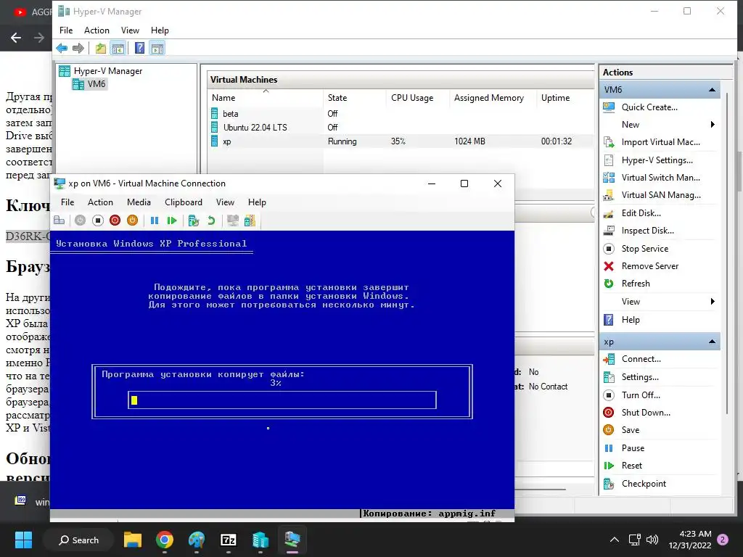This screenshot has width=743, height=557.
Task: Click the Up one level toolbar icon
Action: [100, 48]
